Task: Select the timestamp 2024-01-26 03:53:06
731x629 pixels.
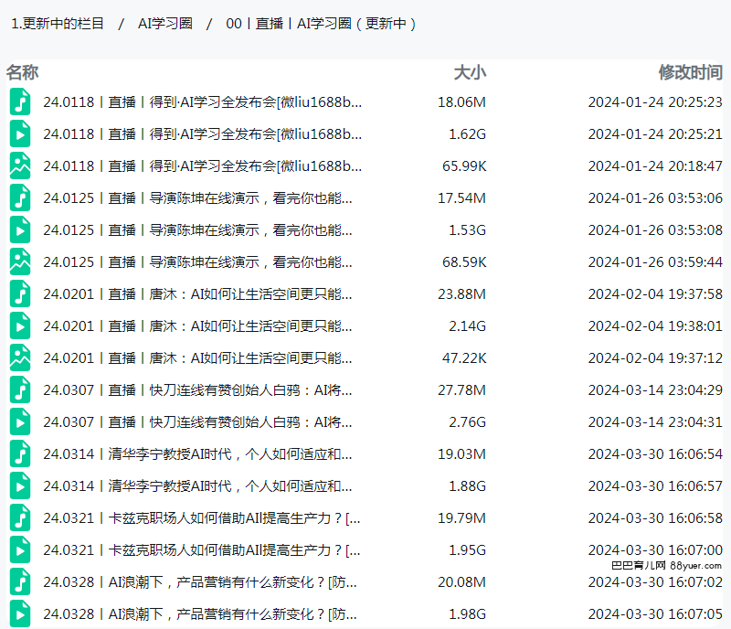Action: coord(655,197)
